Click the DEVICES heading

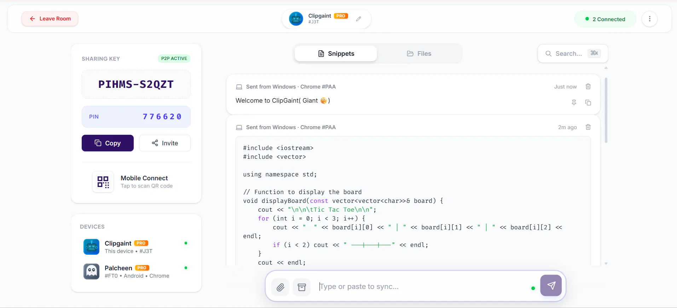pyautogui.click(x=92, y=227)
